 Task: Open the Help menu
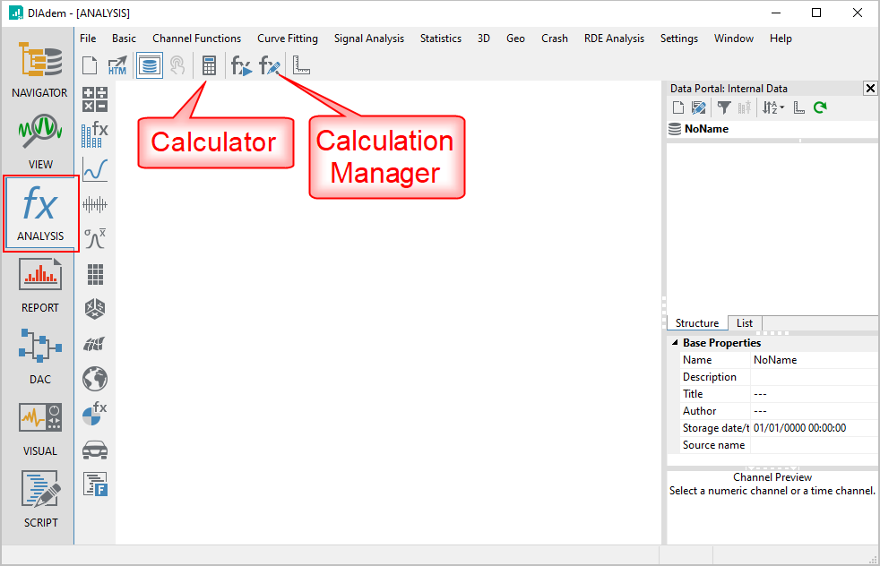(781, 39)
